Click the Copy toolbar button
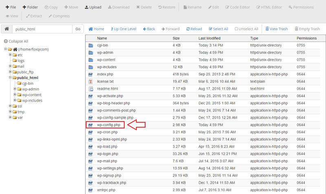 (51, 7)
